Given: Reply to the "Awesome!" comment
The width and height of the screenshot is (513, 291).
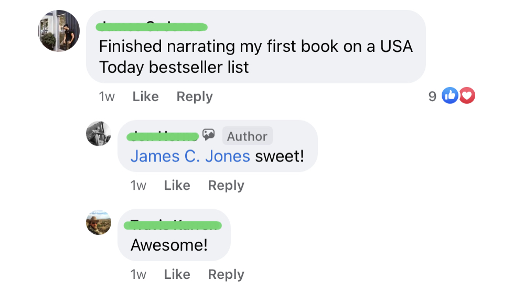Looking at the screenshot, I should (x=226, y=275).
